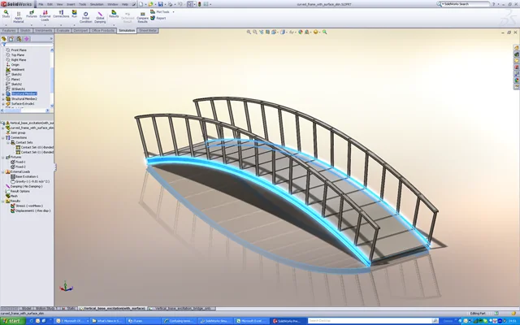Run the simulation study
The height and width of the screenshot is (325, 520).
pyautogui.click(x=75, y=15)
